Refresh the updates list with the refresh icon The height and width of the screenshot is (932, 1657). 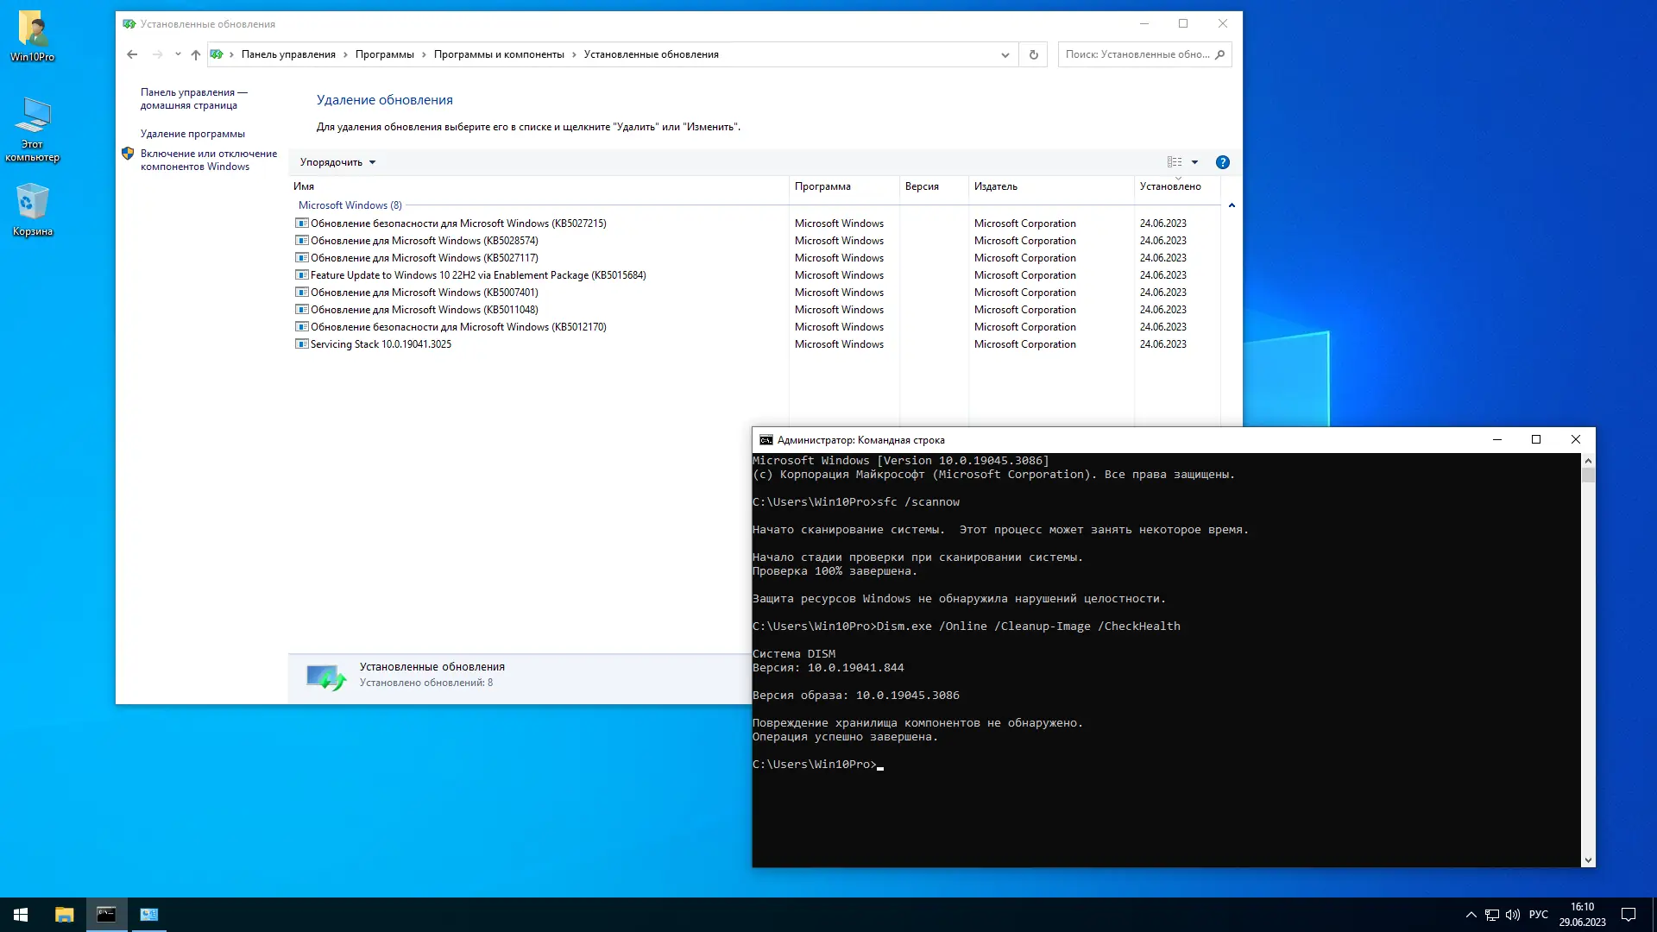pos(1033,54)
